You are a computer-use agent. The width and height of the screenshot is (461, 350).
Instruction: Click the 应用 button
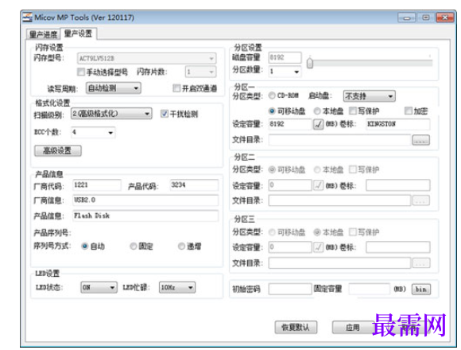(353, 327)
